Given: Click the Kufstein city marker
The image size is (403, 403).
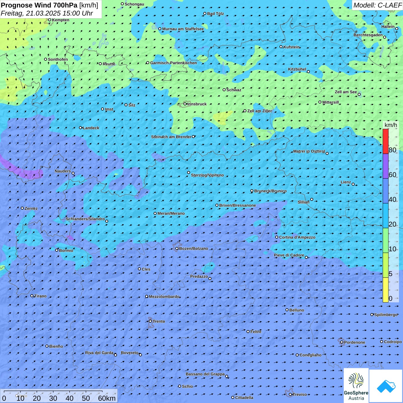Looking at the screenshot, I should [281, 47].
